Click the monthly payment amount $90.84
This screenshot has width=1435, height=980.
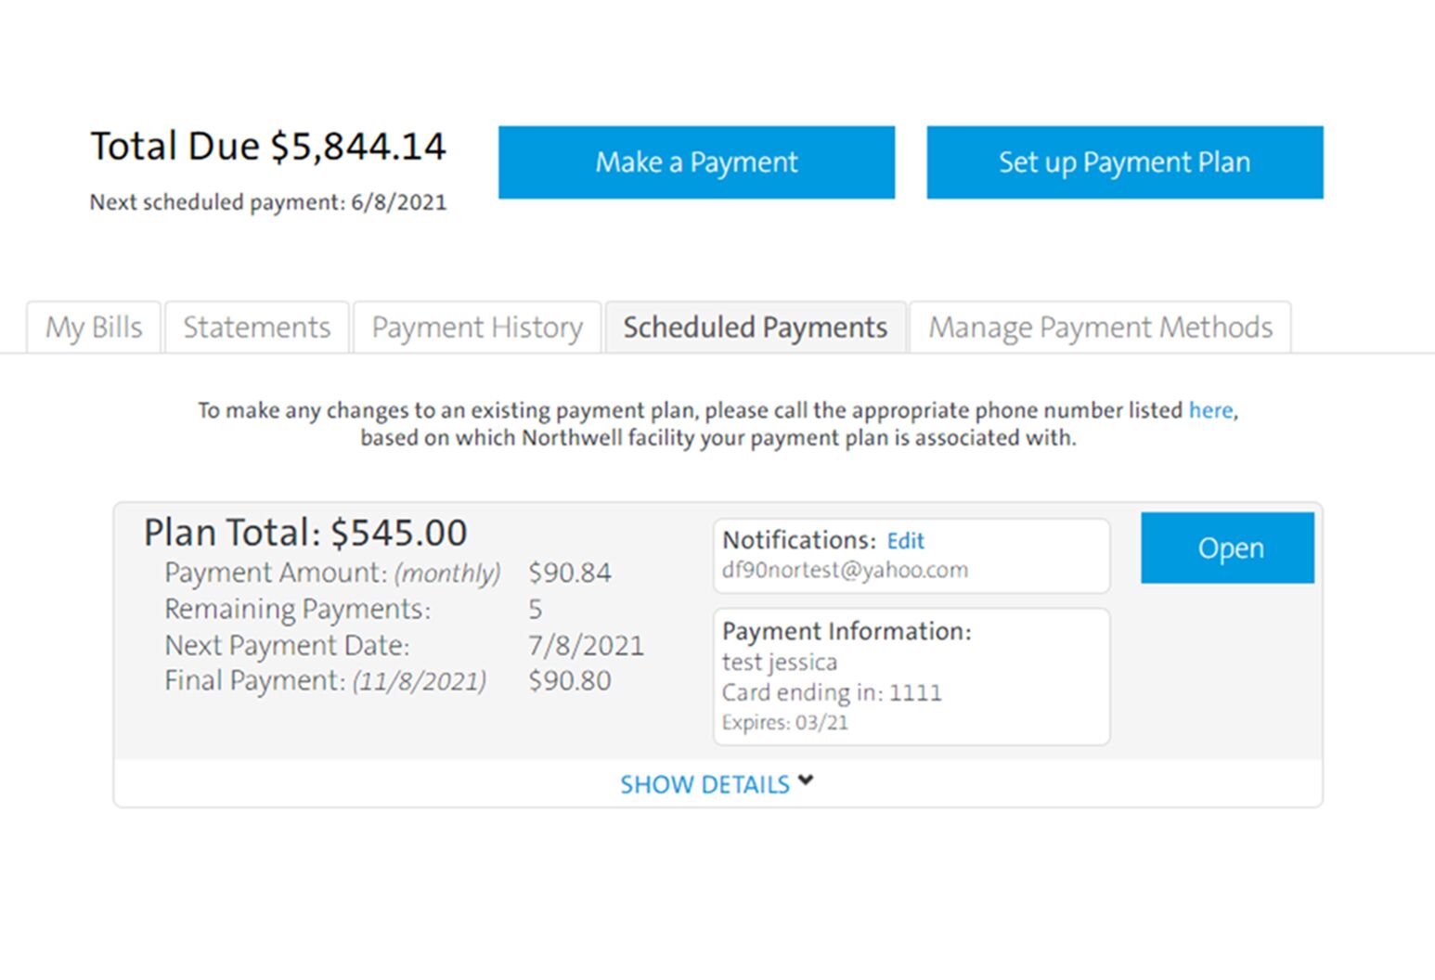coord(569,573)
